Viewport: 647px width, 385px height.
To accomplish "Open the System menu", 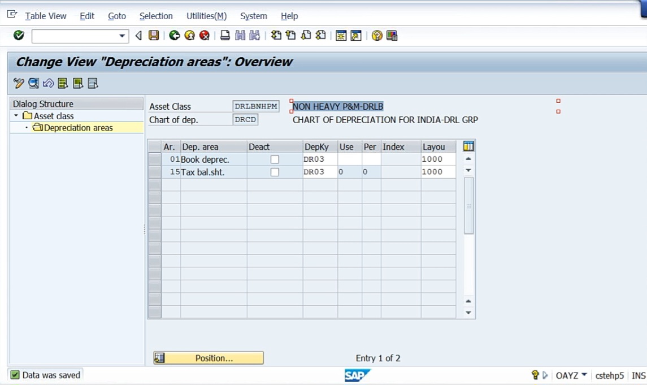I will (x=253, y=16).
